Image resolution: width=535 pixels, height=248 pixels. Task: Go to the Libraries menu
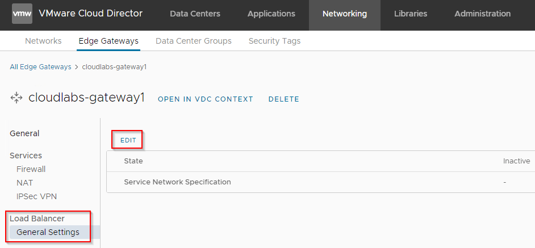pyautogui.click(x=411, y=14)
